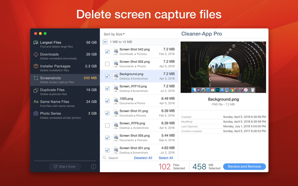
Task: Open the Same Name Files category
Action: tap(65, 104)
